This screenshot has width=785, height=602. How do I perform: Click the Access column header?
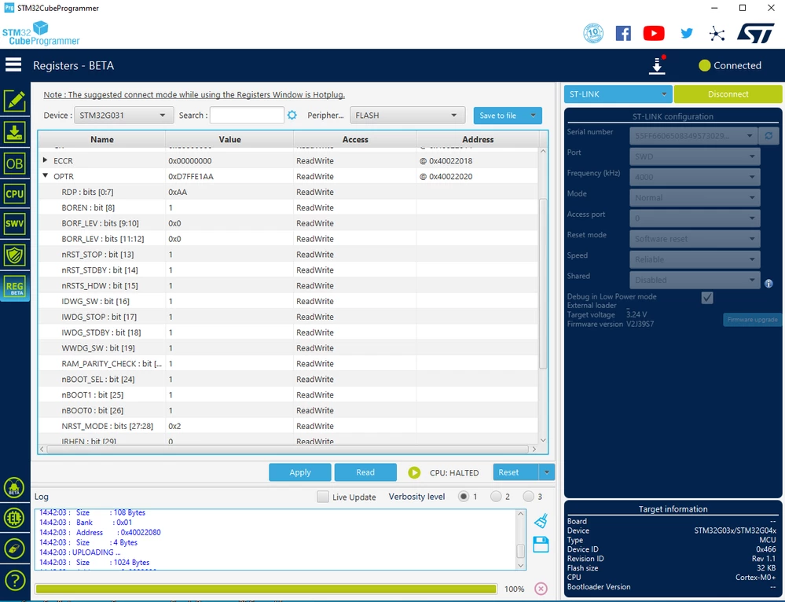pyautogui.click(x=355, y=140)
